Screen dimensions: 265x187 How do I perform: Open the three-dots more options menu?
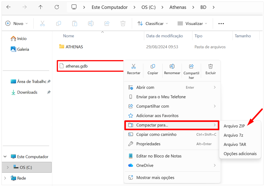[x=221, y=23]
